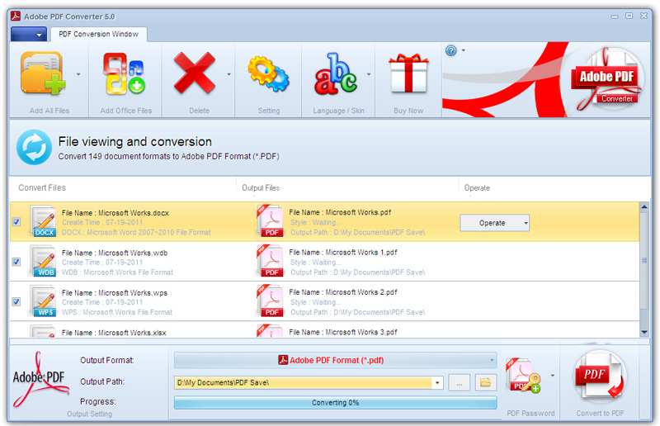Click the PDF icon for Microsoft Works.pdf
The height and width of the screenshot is (426, 660).
(271, 220)
